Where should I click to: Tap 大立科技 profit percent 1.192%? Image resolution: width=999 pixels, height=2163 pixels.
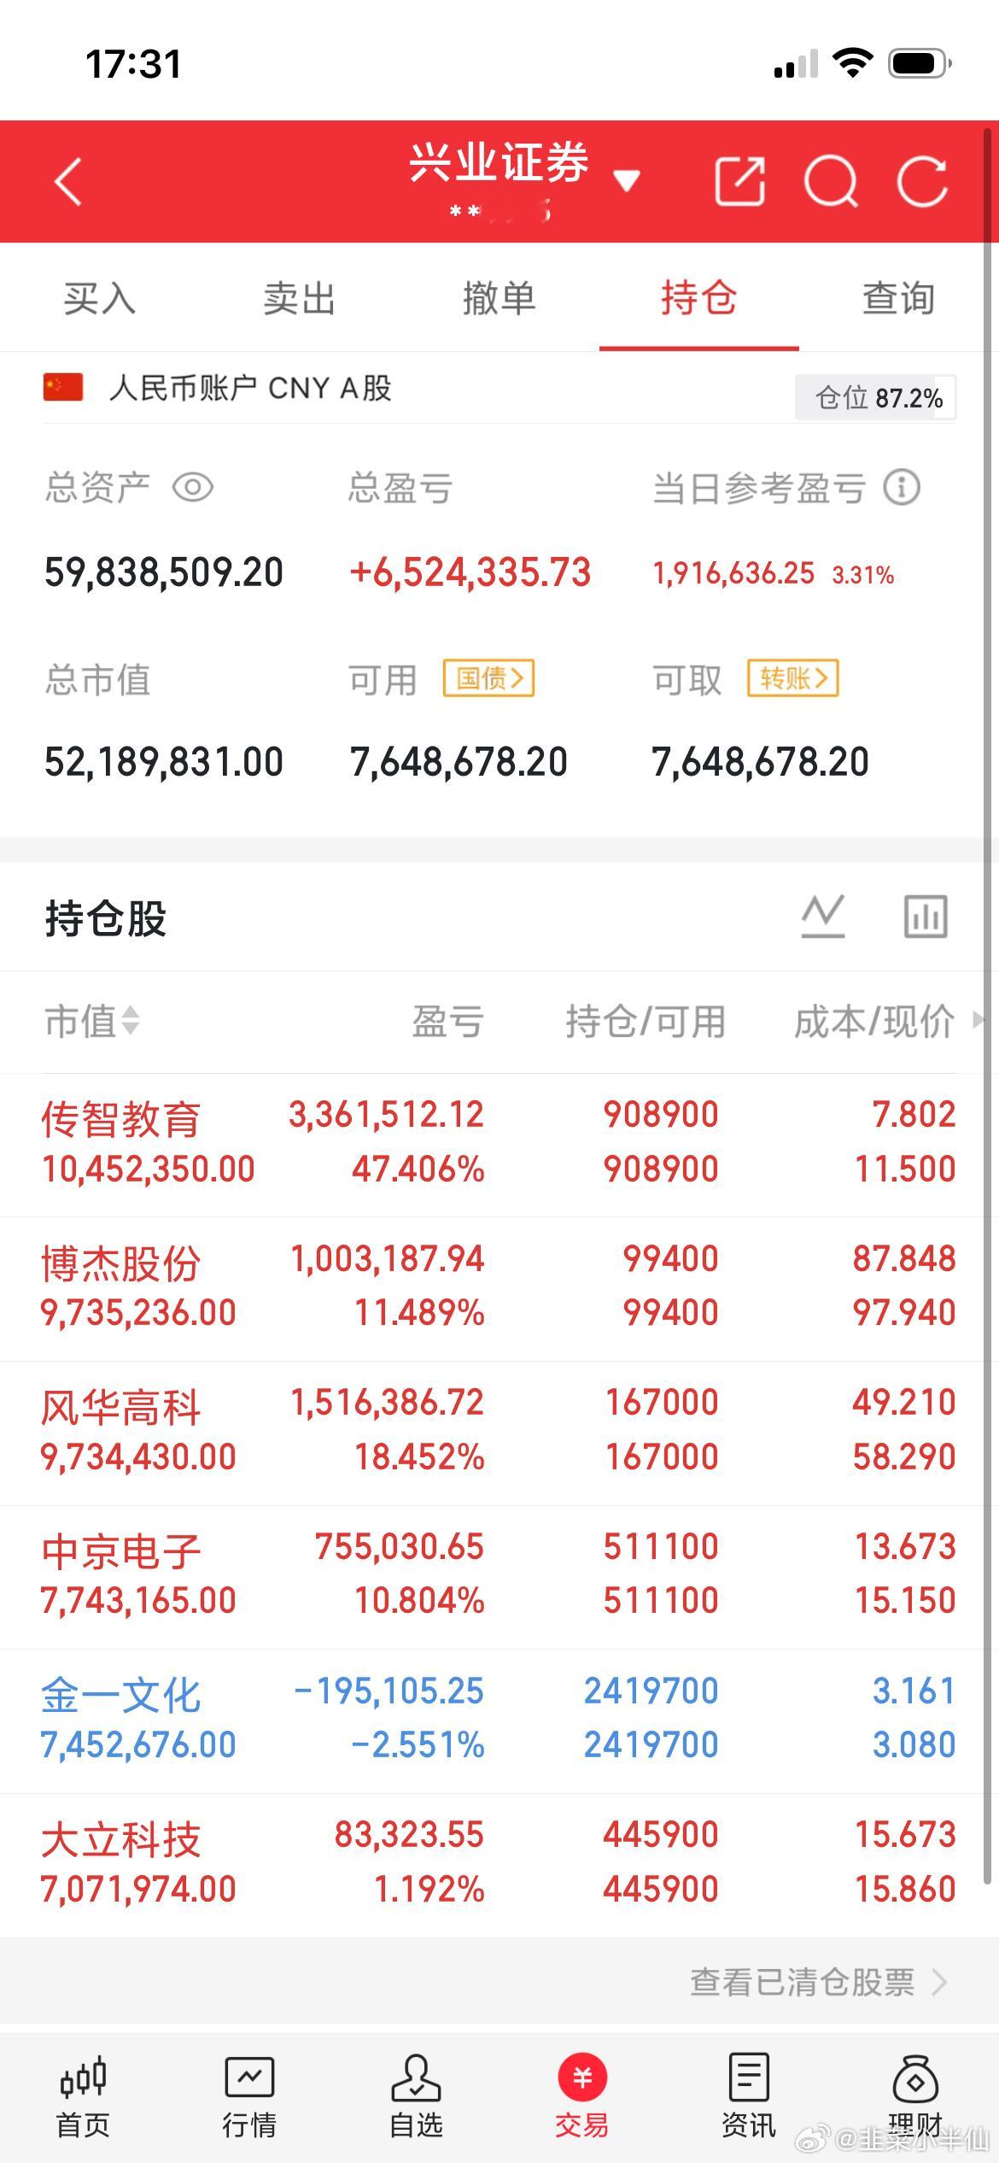[429, 1889]
